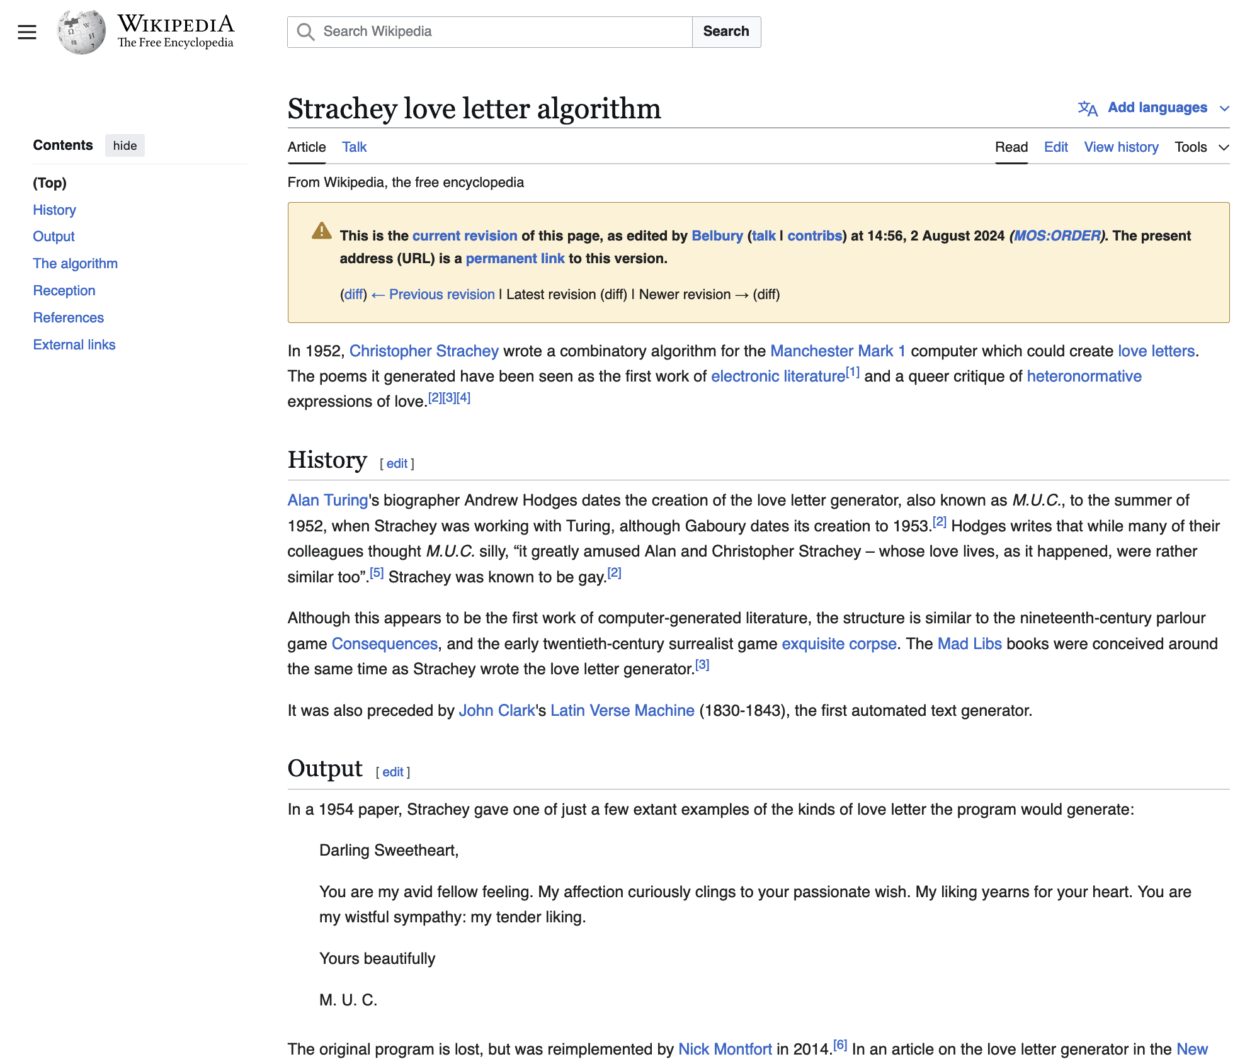Click the warning triangle icon in revision notice

point(322,231)
